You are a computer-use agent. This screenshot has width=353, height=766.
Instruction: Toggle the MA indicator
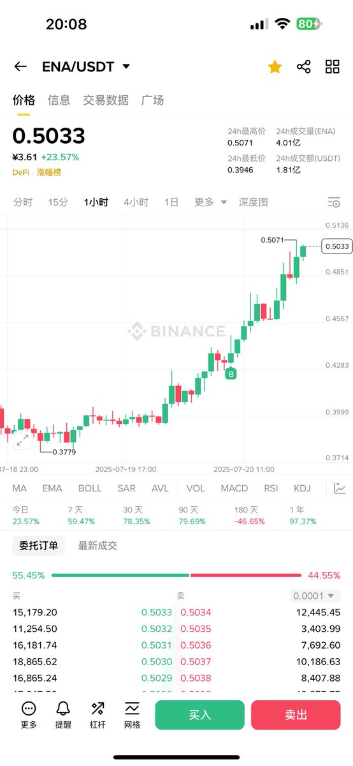[20, 488]
